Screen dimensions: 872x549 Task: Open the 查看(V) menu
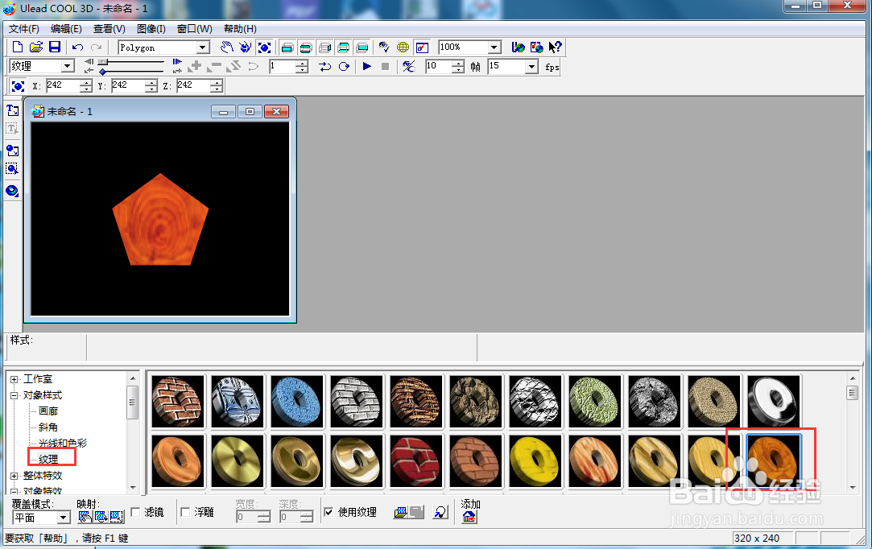[x=109, y=29]
